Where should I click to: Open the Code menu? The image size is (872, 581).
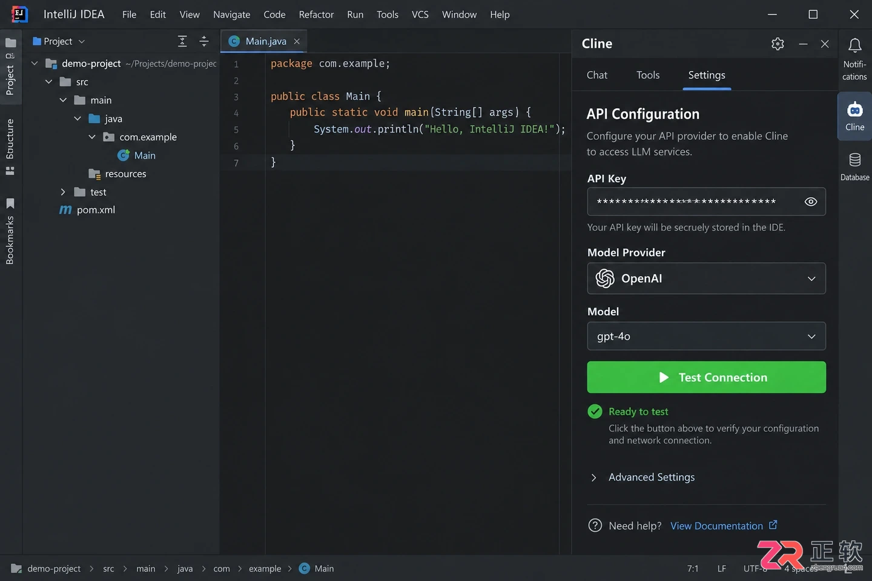click(274, 15)
